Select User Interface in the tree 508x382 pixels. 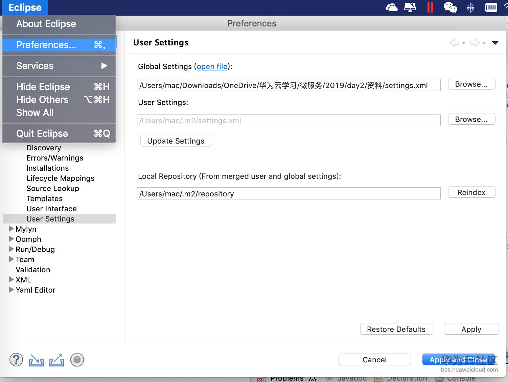tap(51, 209)
